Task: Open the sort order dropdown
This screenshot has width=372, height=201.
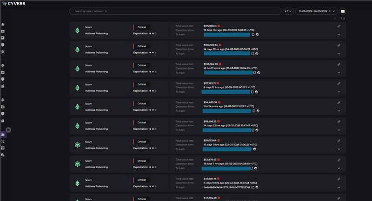Action: (x=288, y=11)
